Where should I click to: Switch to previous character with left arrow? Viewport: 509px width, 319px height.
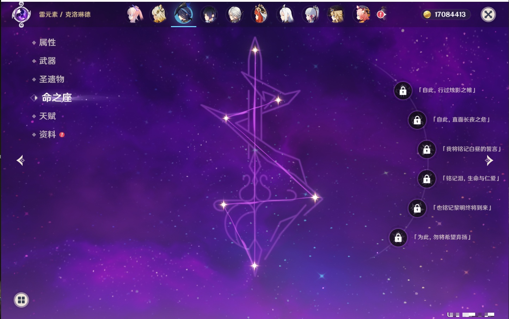click(x=20, y=160)
